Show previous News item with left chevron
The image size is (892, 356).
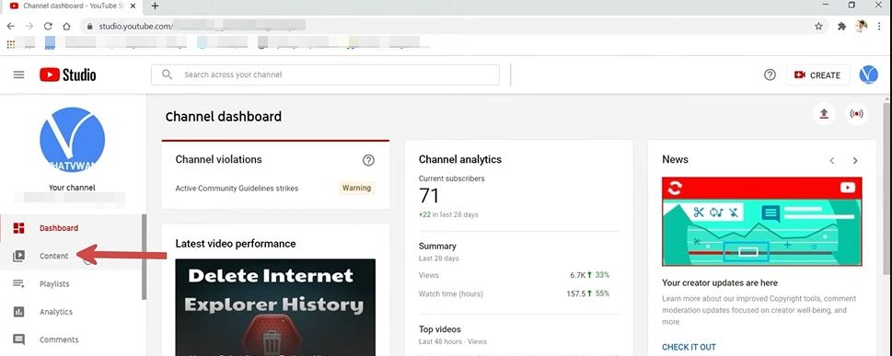tap(831, 161)
